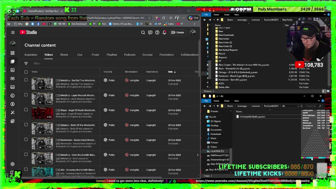Open Subtitles in the Studio sidebar

[x=13, y=87]
